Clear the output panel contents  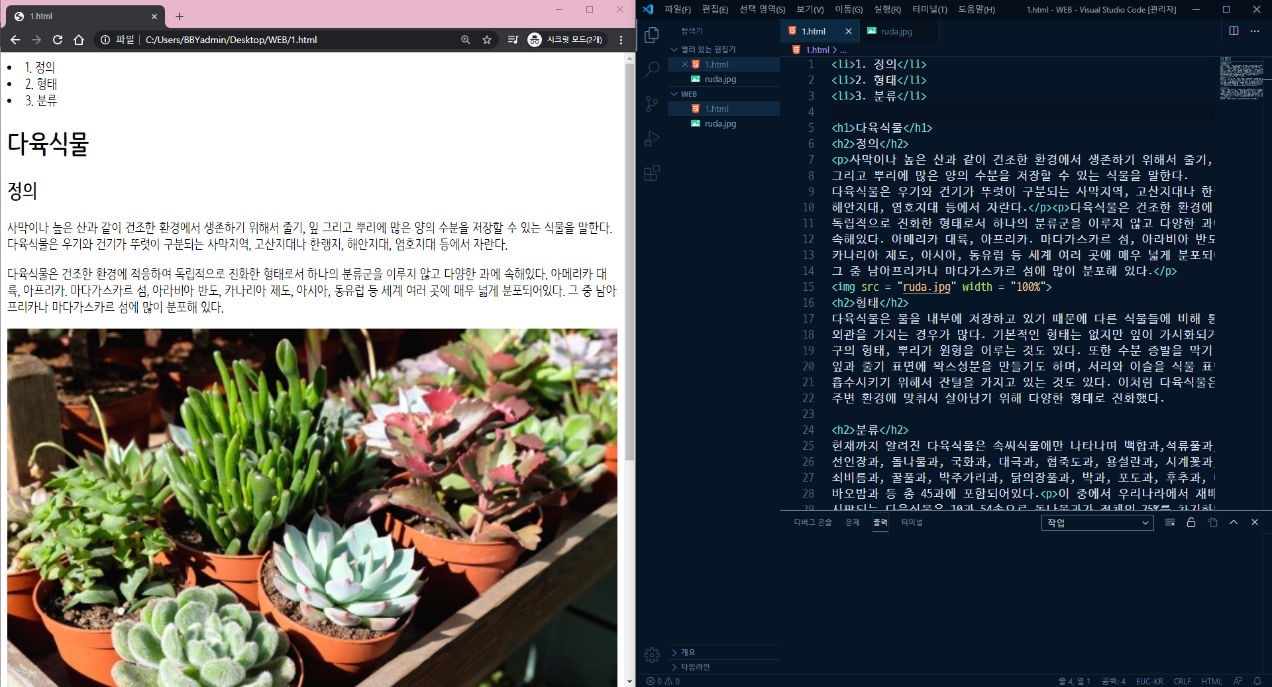click(x=1170, y=523)
